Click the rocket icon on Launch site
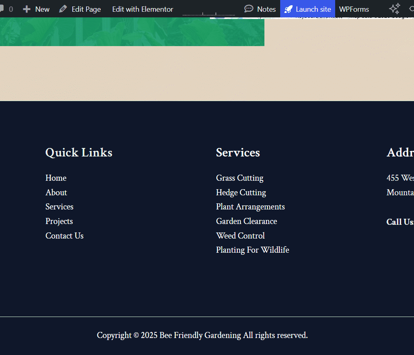Image resolution: width=414 pixels, height=355 pixels. tap(289, 9)
